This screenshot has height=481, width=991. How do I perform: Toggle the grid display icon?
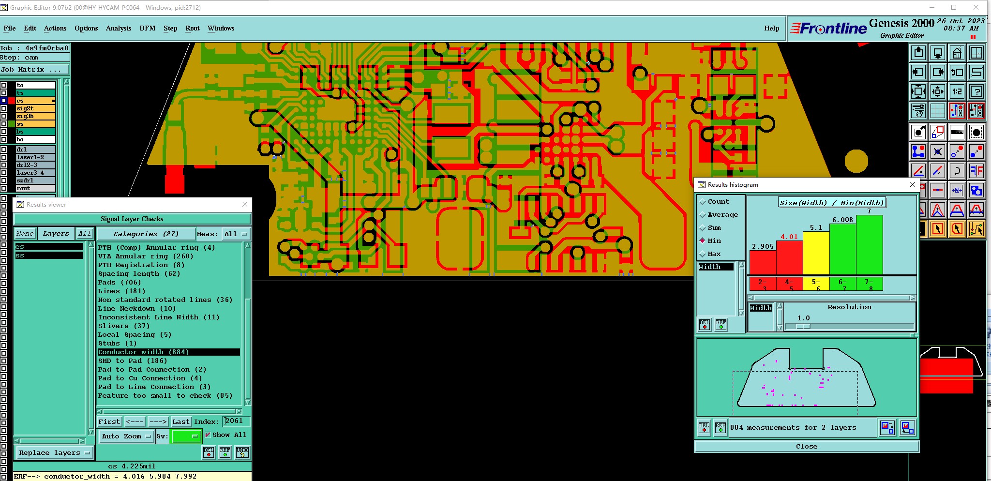click(937, 111)
